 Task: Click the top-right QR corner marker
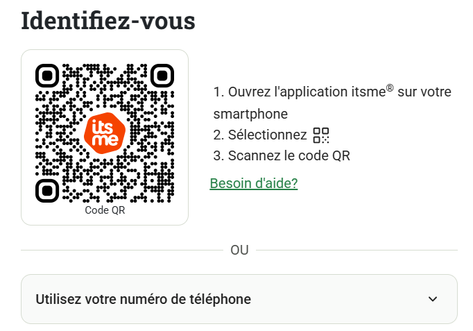pyautogui.click(x=162, y=75)
